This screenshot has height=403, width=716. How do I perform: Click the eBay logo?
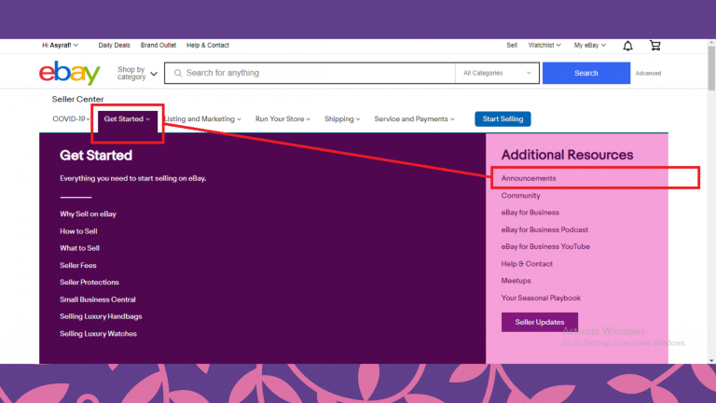click(70, 73)
